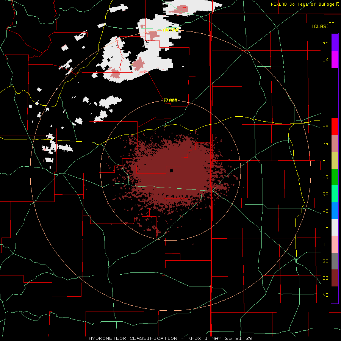This screenshot has width=341, height=341.
Task: Click the BI legend label
Action: click(325, 278)
